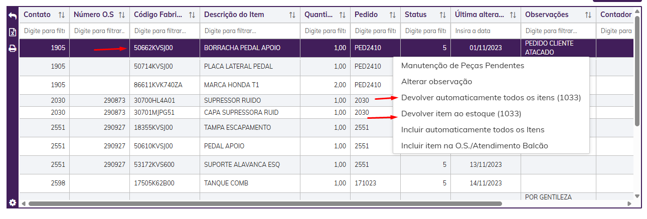
Task: Sort by Última alteração column
Action: coord(513,15)
